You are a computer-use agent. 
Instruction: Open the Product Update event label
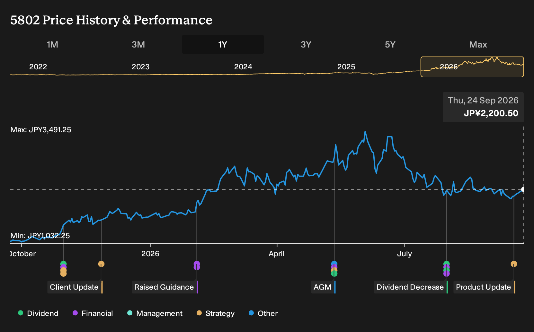484,287
